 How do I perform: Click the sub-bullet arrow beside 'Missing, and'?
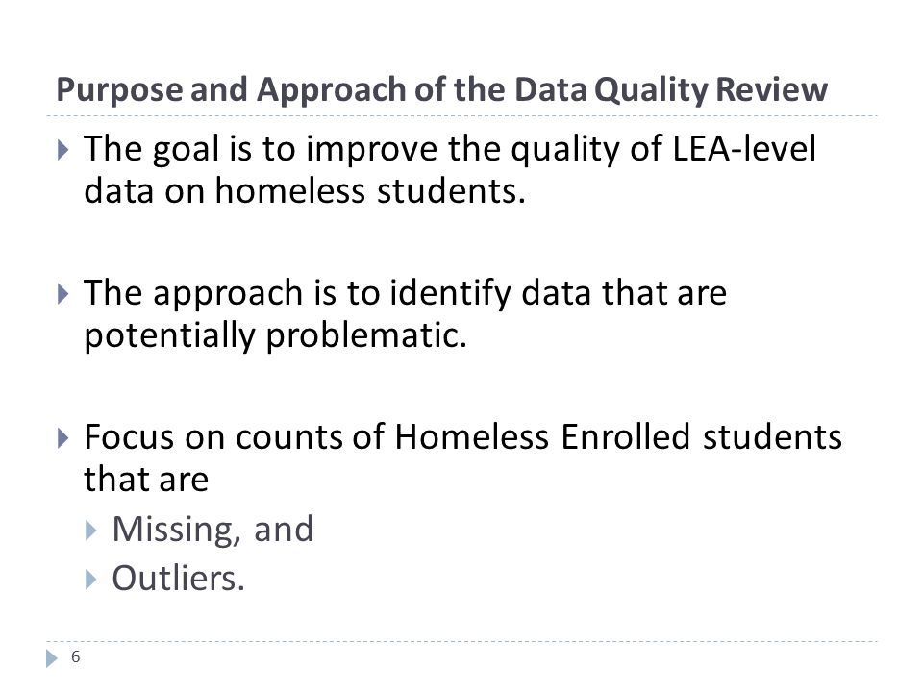(x=90, y=531)
